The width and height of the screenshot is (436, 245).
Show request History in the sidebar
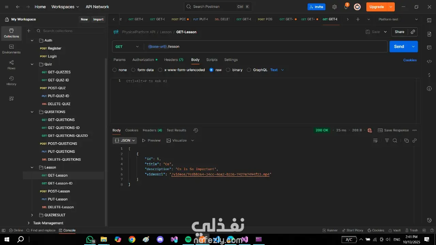pyautogui.click(x=12, y=81)
